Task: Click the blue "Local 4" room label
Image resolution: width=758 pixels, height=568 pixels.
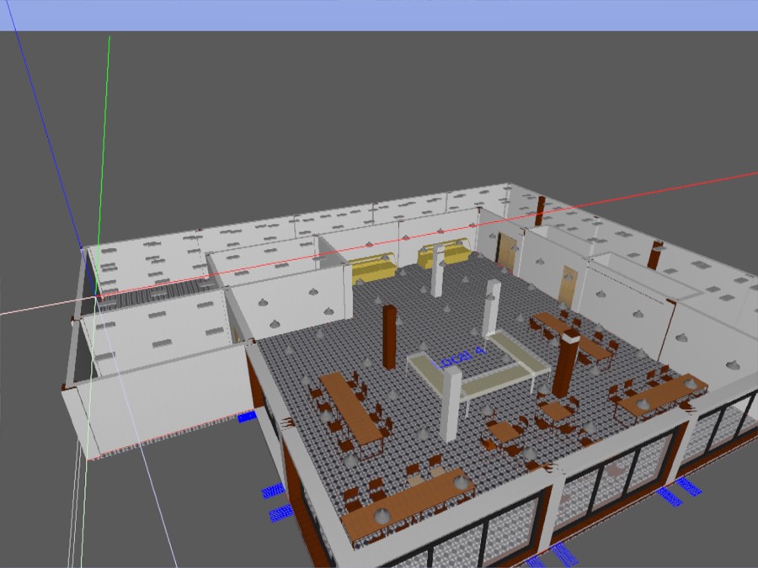Action: tap(457, 358)
